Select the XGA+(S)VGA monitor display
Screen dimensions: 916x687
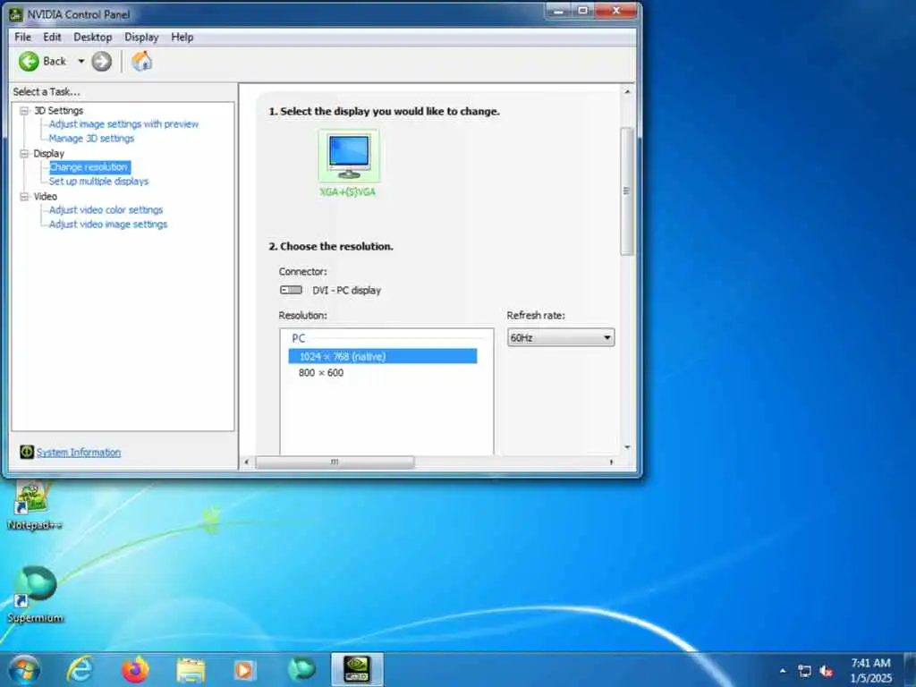coord(349,165)
